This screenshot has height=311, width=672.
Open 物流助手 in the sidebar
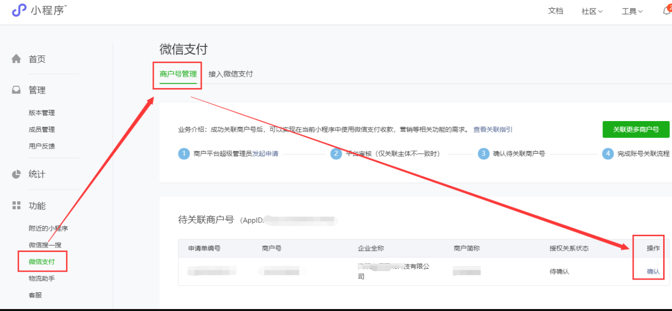pyautogui.click(x=42, y=279)
